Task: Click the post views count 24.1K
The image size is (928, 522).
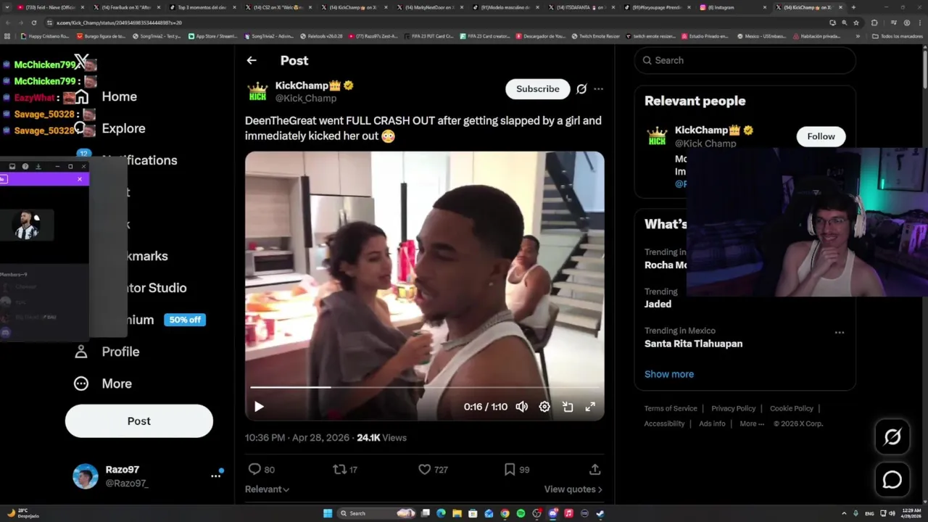Action: (381, 438)
